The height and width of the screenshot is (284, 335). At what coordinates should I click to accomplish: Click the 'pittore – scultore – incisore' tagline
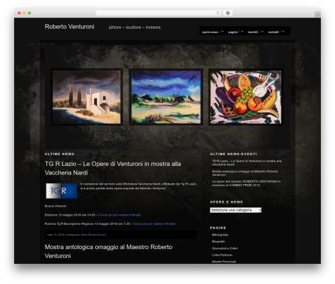(135, 28)
